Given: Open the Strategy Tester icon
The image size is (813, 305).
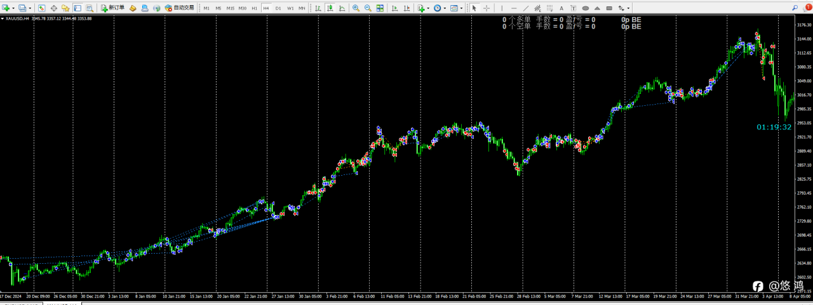Looking at the screenshot, I should pos(90,8).
